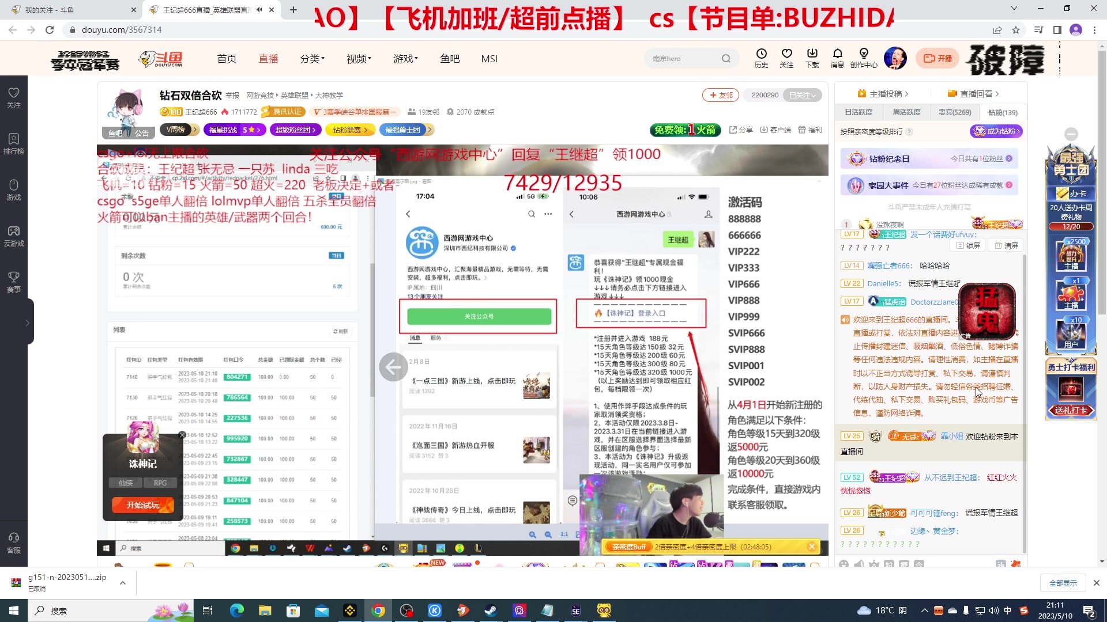Image resolution: width=1107 pixels, height=622 pixels.
Task: Expand the collapsed left sidebar arrow
Action: [27, 323]
